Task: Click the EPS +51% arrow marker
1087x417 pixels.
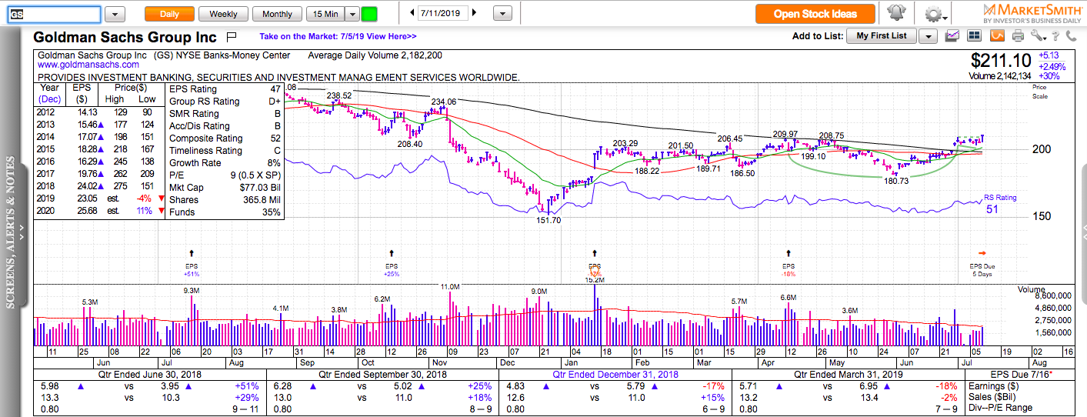Action: pos(192,252)
